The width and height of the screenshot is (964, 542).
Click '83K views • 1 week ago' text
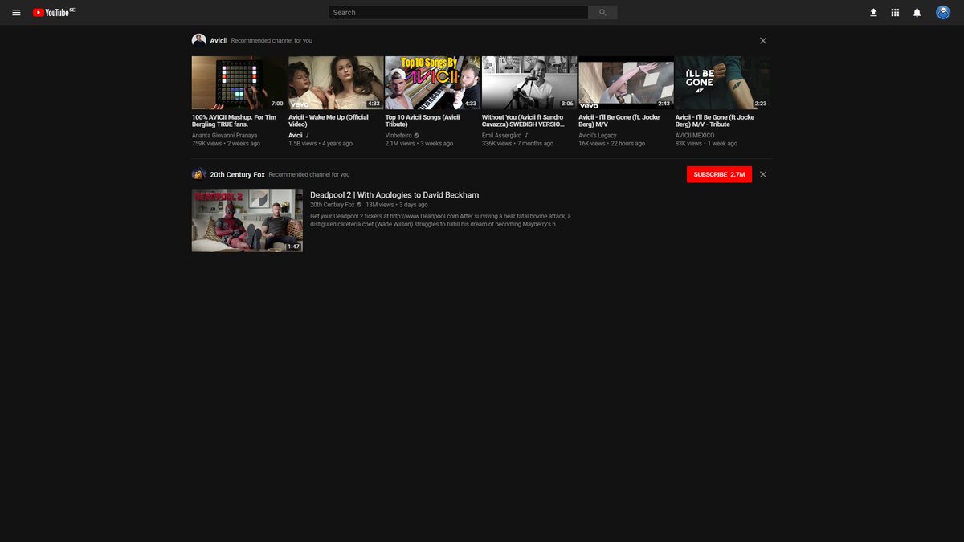706,144
